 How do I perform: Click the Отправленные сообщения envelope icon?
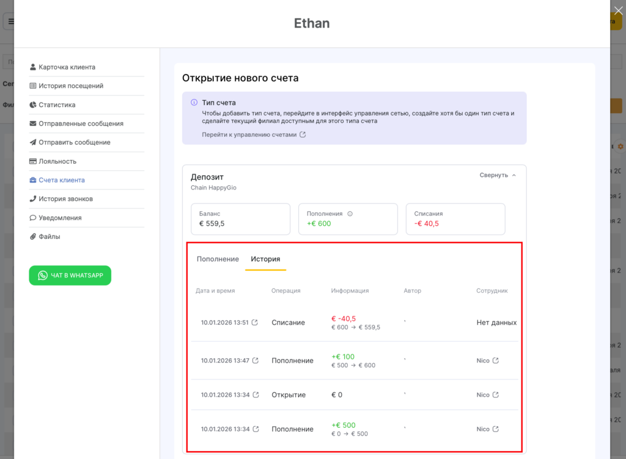coord(33,123)
